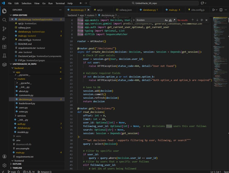Click Ln 1, Col 1 status item

point(216,172)
